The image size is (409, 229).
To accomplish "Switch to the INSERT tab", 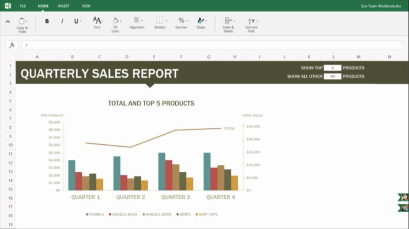I will point(64,6).
